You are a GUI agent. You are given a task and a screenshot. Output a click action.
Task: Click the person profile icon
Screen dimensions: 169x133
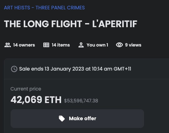tap(81, 45)
